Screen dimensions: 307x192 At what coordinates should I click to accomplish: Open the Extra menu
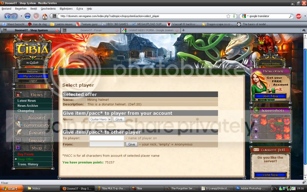click(x=79, y=9)
